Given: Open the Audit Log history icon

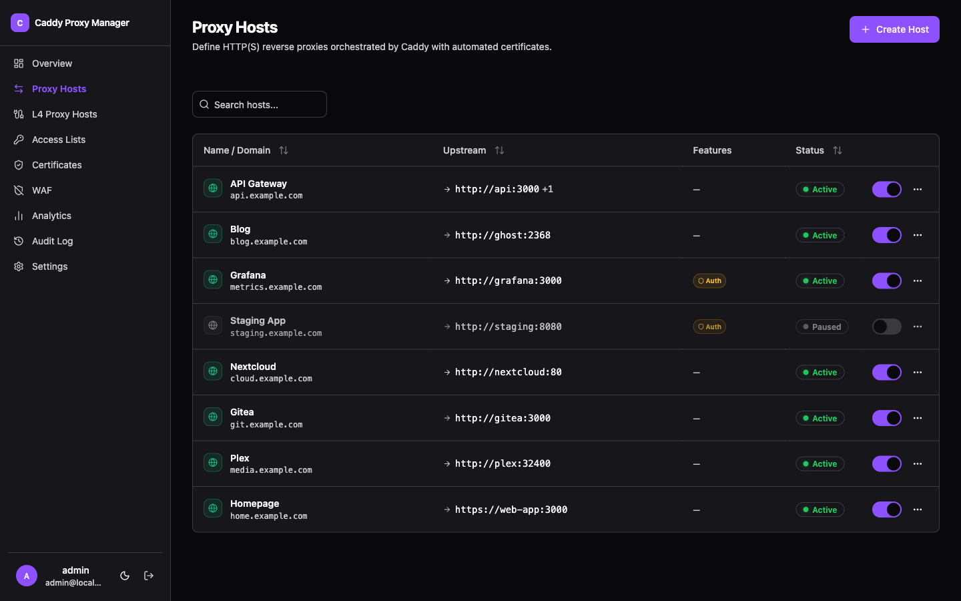Looking at the screenshot, I should pyautogui.click(x=19, y=241).
